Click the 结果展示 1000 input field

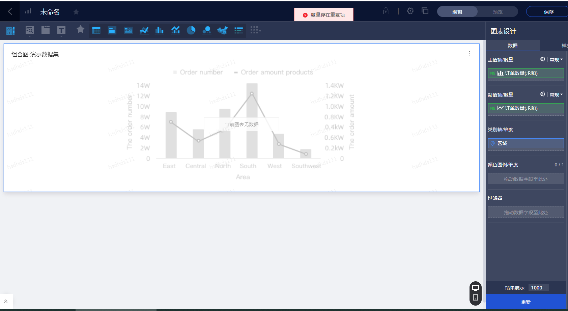point(538,288)
